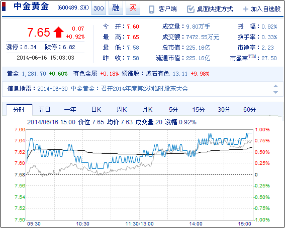Viewport: 285px width, 228px height.
Task: Switch to the 五日 five-day tab
Action: [44, 110]
